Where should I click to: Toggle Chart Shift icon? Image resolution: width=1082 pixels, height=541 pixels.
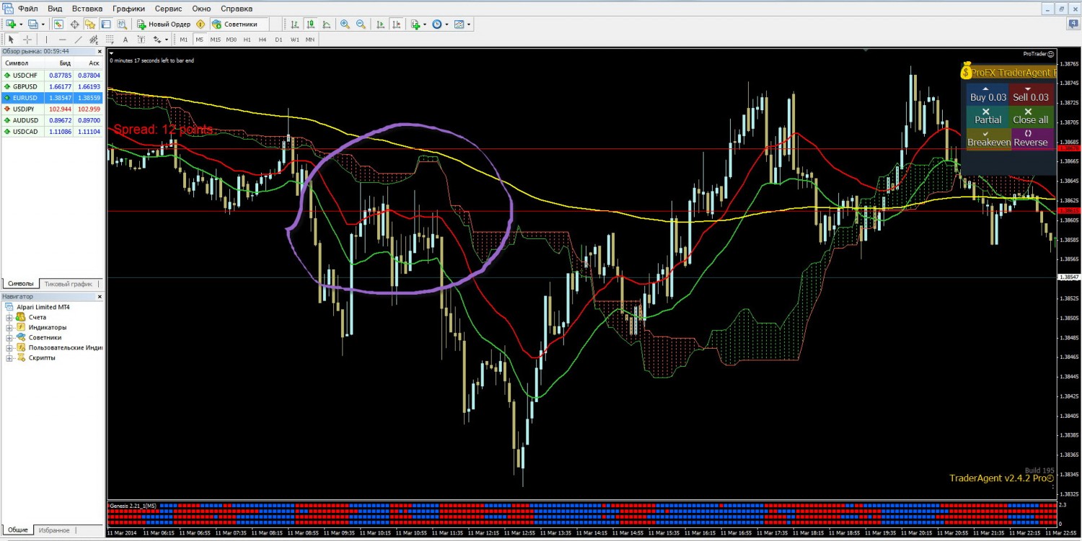tap(396, 24)
